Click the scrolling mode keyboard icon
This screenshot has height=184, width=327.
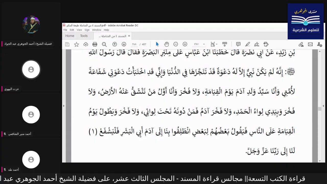[x=225, y=44]
